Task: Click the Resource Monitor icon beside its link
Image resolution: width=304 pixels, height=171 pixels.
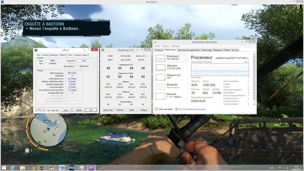Action: (176, 109)
